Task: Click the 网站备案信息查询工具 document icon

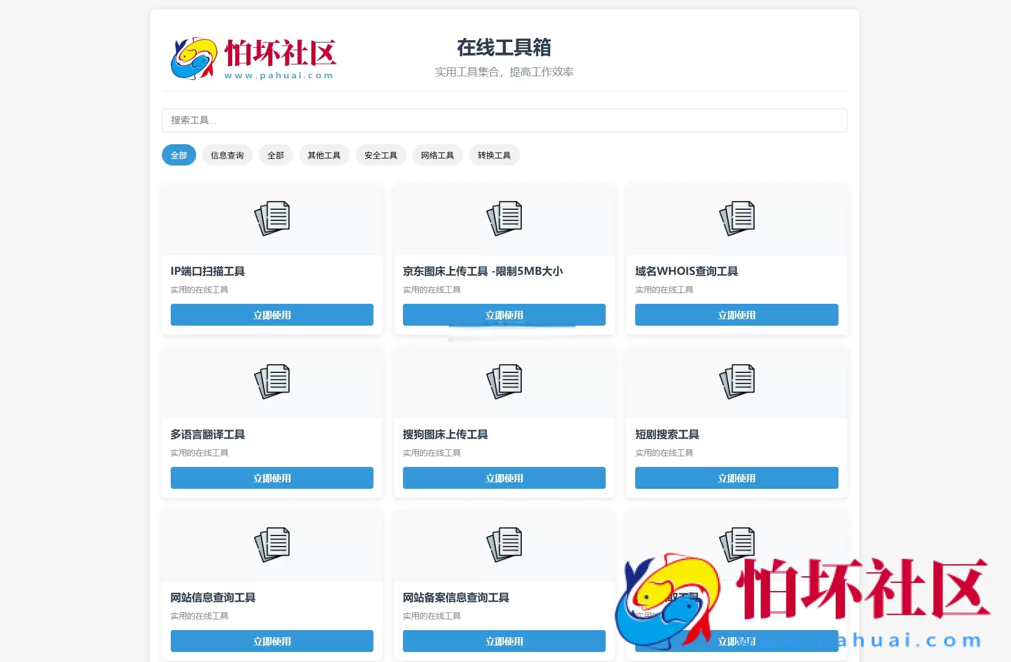Action: 503,544
